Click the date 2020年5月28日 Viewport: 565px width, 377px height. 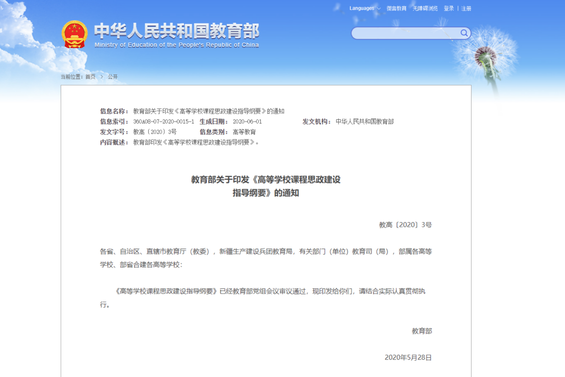click(x=408, y=358)
